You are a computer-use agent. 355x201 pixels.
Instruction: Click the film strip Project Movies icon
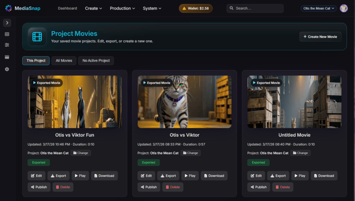tap(37, 36)
